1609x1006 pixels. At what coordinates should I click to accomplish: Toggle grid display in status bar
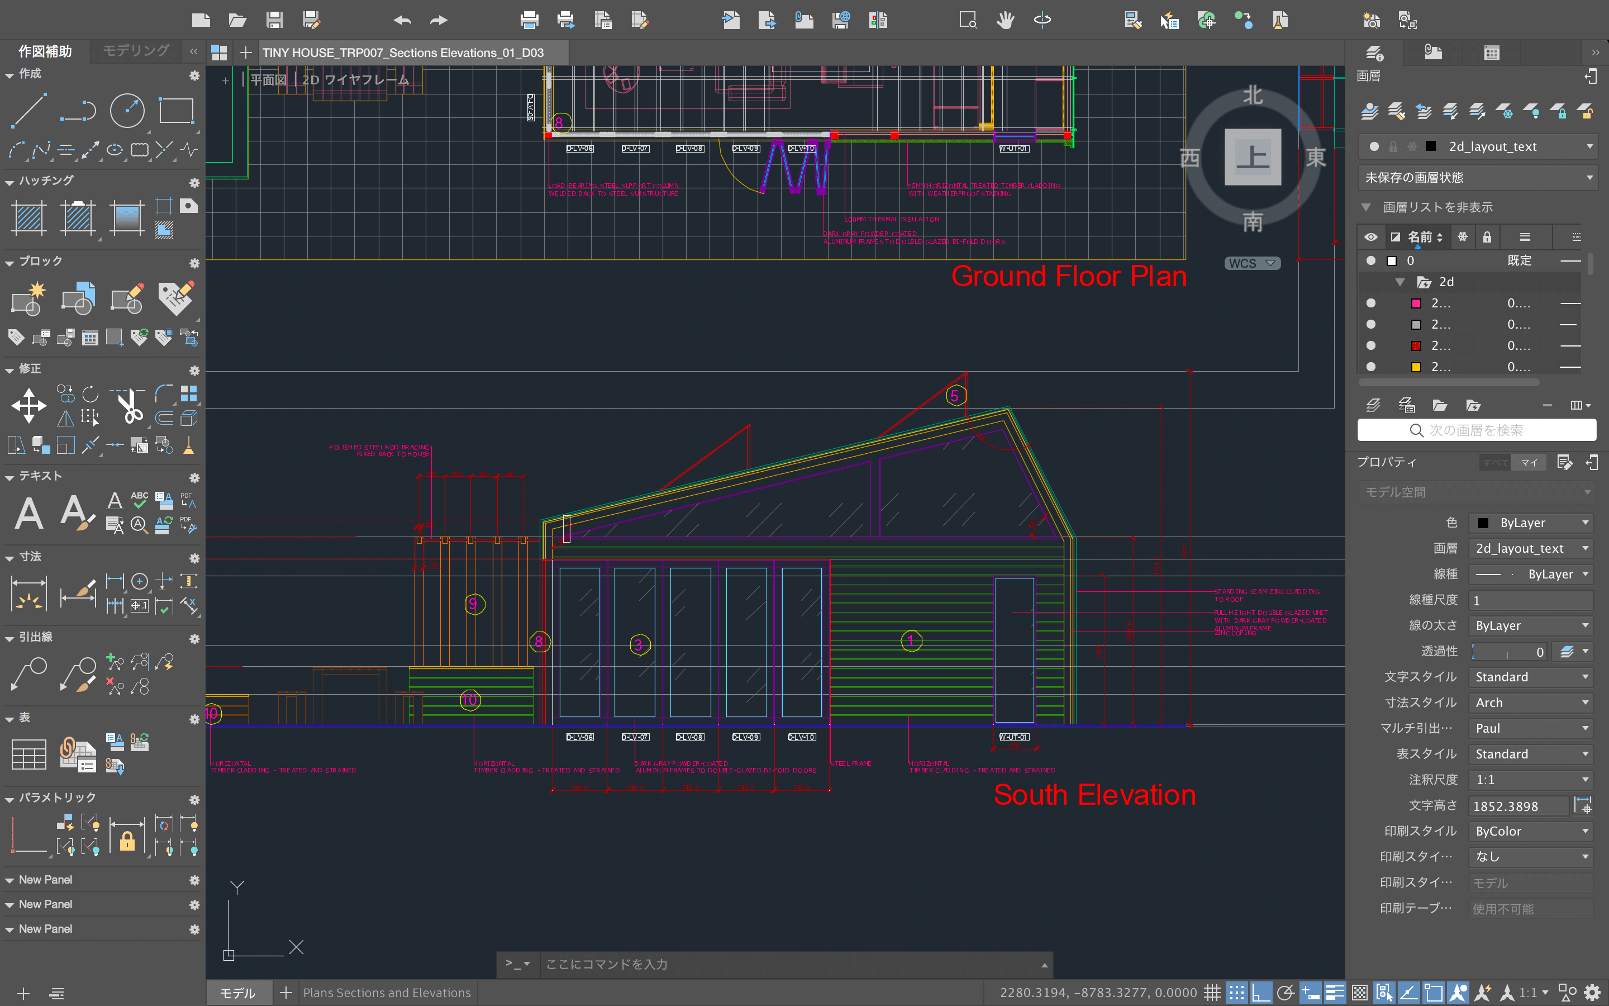point(1212,993)
